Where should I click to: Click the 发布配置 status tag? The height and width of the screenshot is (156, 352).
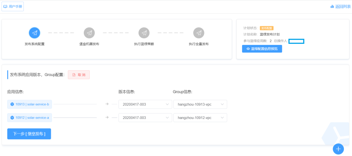266,28
